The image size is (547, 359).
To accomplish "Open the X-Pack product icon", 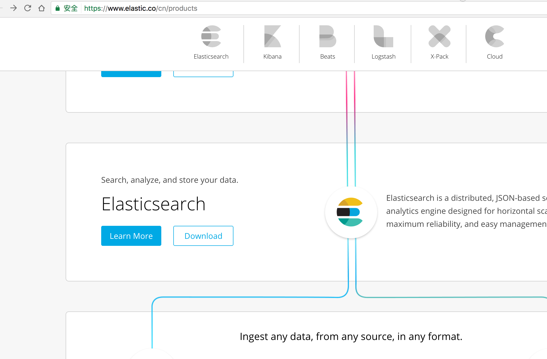I will [x=439, y=36].
